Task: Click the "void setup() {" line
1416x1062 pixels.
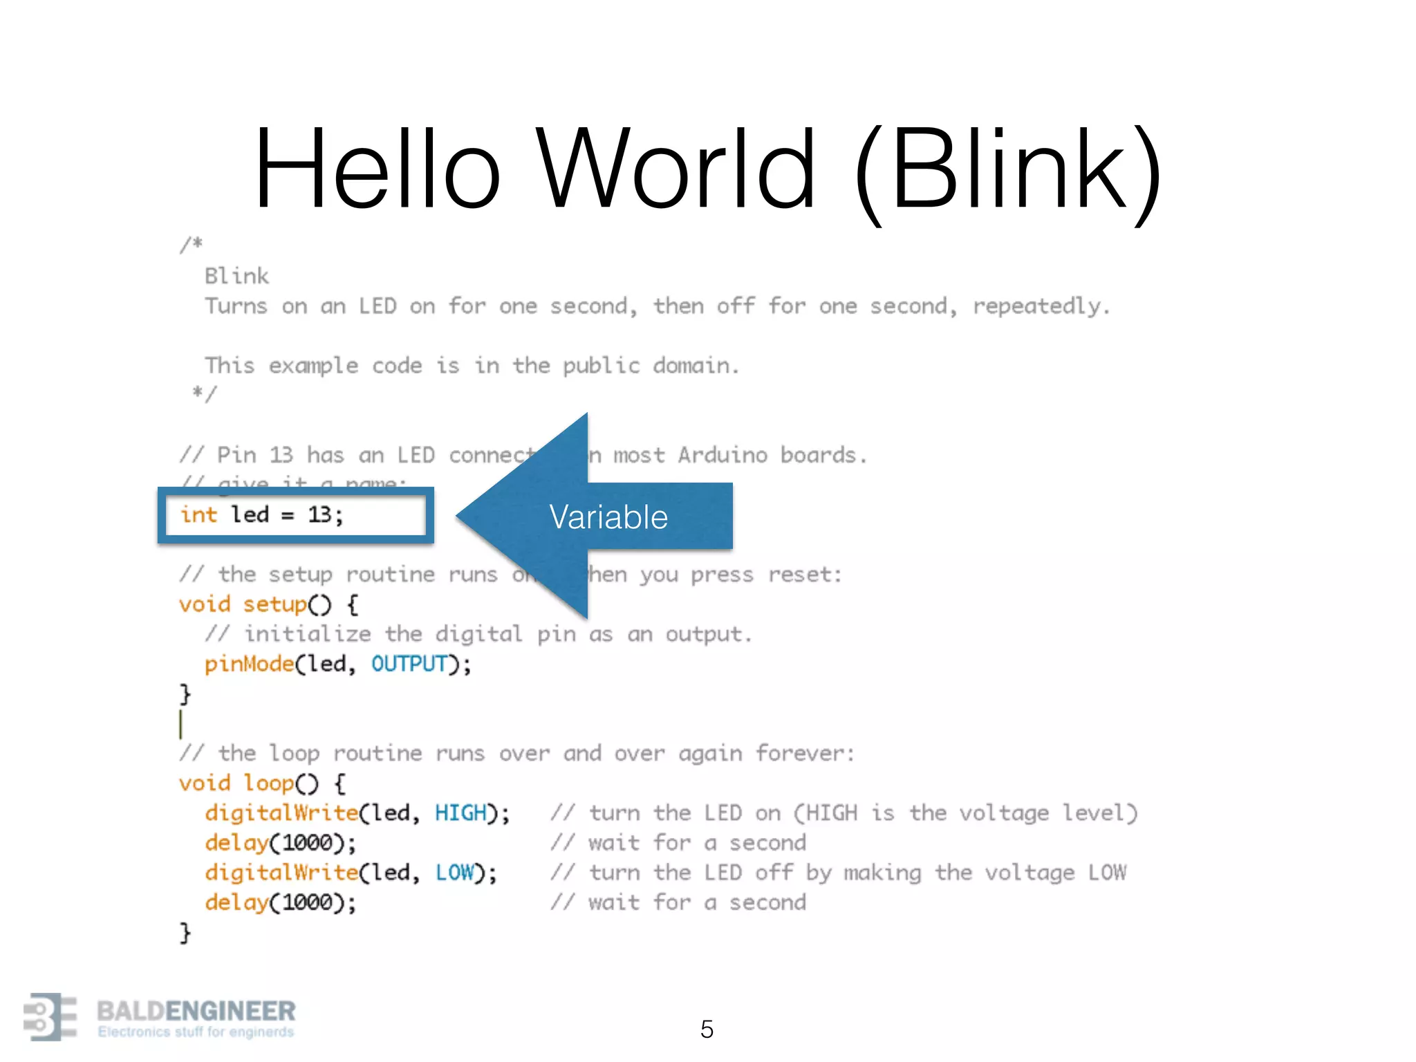Action: pyautogui.click(x=269, y=605)
